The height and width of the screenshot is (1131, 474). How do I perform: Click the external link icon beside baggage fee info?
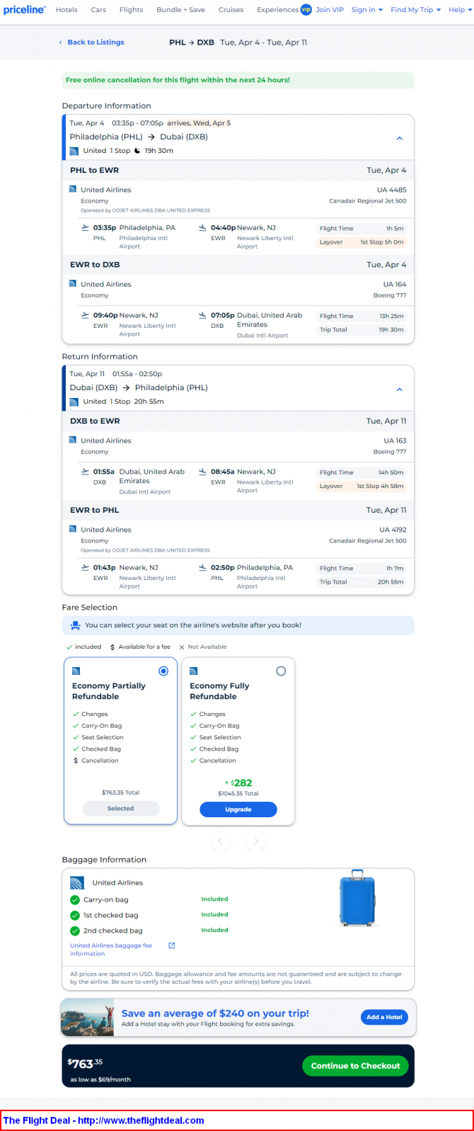(x=171, y=945)
